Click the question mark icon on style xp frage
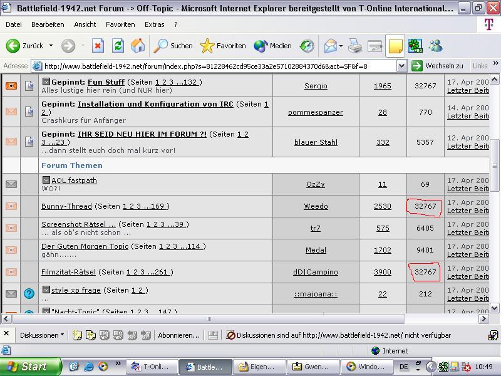The image size is (501, 376). (29, 293)
